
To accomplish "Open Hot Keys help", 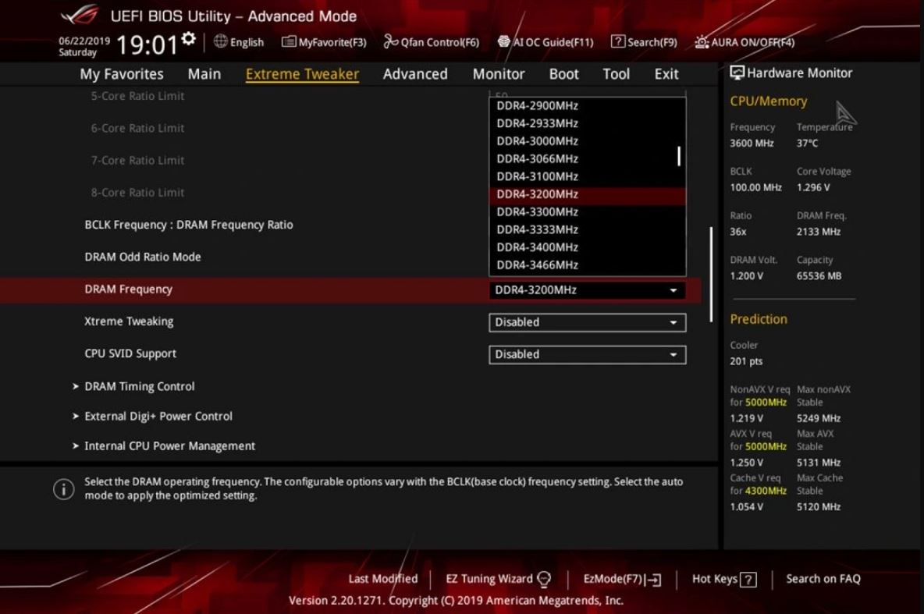I will click(x=724, y=579).
